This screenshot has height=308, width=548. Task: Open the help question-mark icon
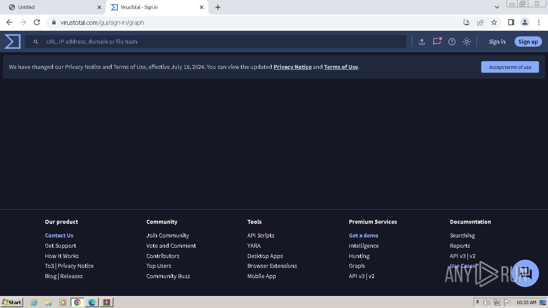pos(452,41)
